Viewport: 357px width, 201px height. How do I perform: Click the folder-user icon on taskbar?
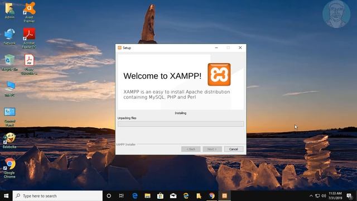pyautogui.click(x=199, y=196)
